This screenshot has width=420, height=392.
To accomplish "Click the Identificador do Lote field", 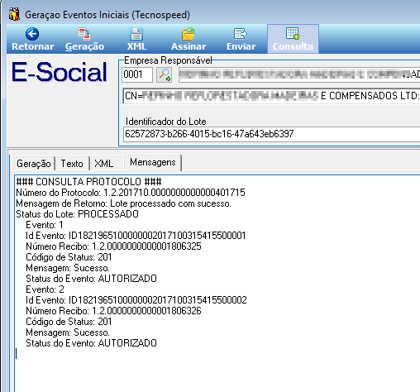I will tap(272, 134).
